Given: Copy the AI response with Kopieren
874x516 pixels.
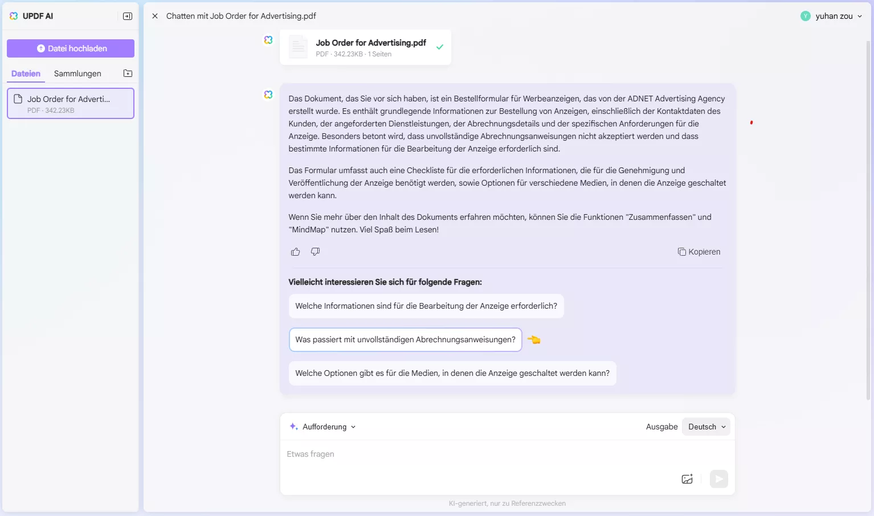Looking at the screenshot, I should (x=699, y=252).
